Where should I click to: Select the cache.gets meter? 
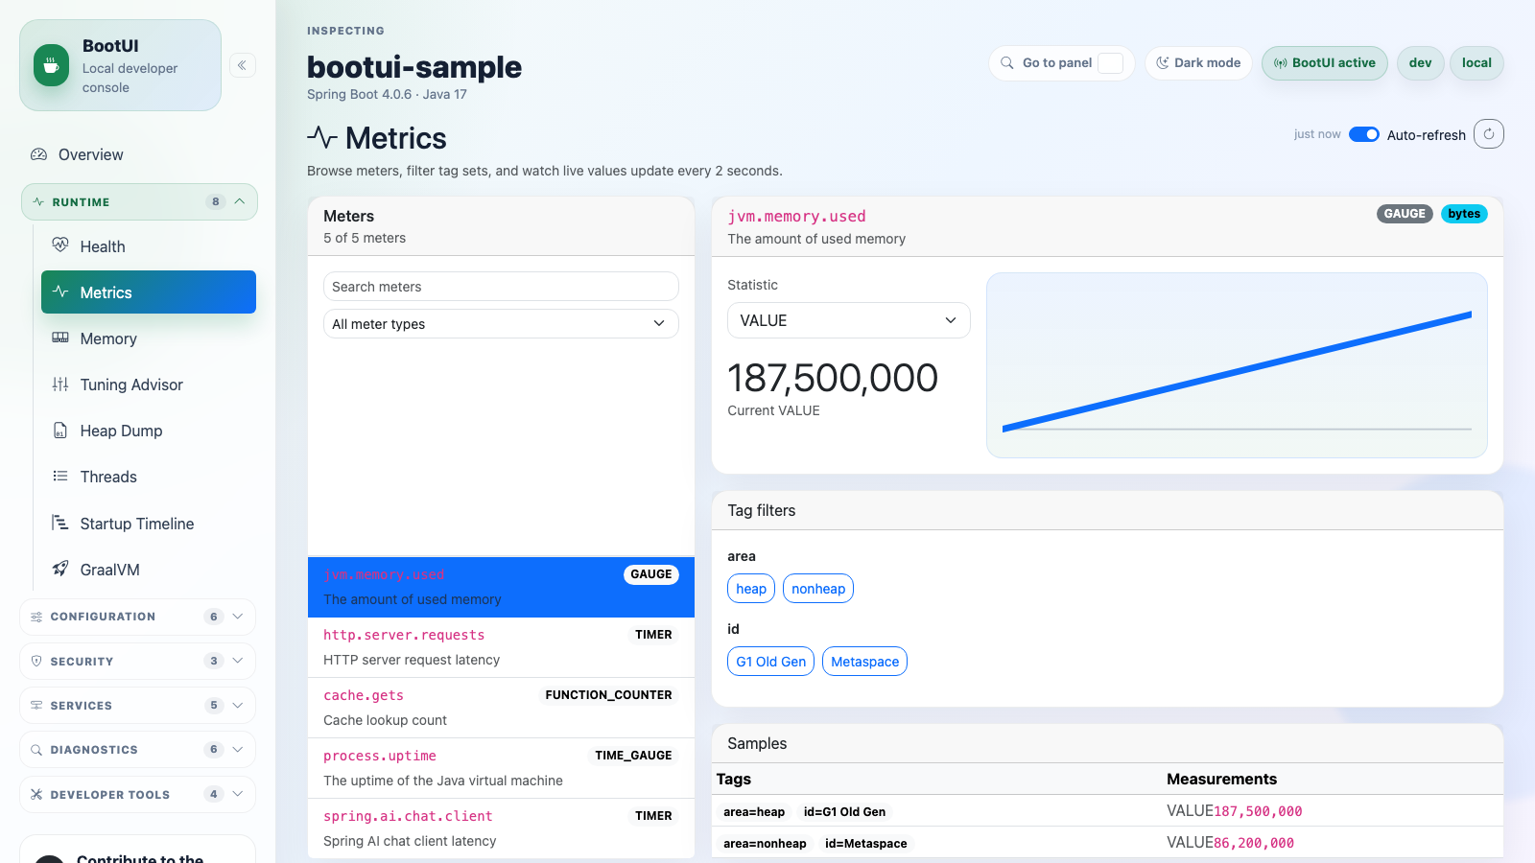pyautogui.click(x=501, y=708)
